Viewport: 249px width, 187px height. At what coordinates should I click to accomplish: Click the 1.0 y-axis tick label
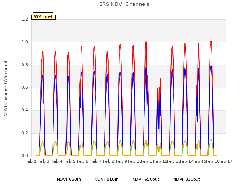tap(25, 42)
